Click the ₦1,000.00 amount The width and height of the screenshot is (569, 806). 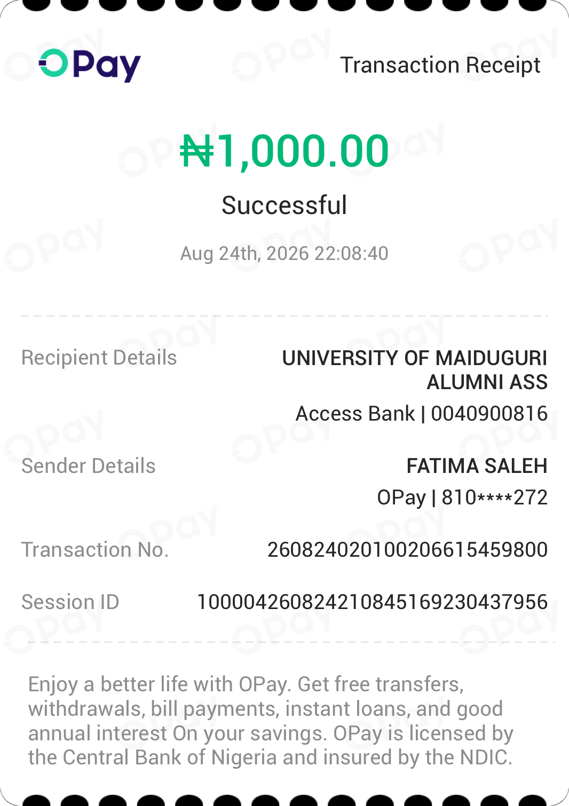(x=284, y=151)
